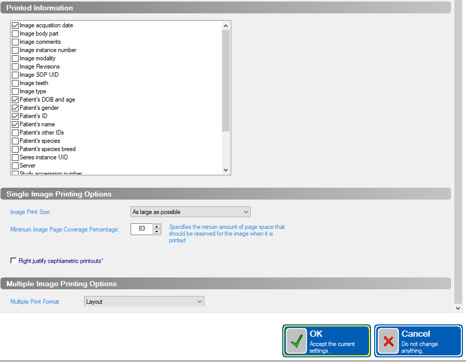Click the list scroll-down arrow
The height and width of the screenshot is (362, 466).
[x=226, y=170]
